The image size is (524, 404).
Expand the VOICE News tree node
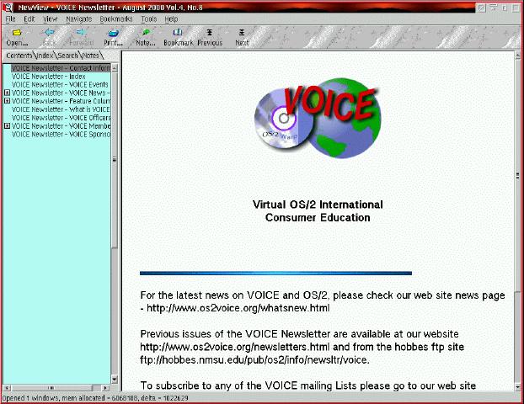(7, 93)
